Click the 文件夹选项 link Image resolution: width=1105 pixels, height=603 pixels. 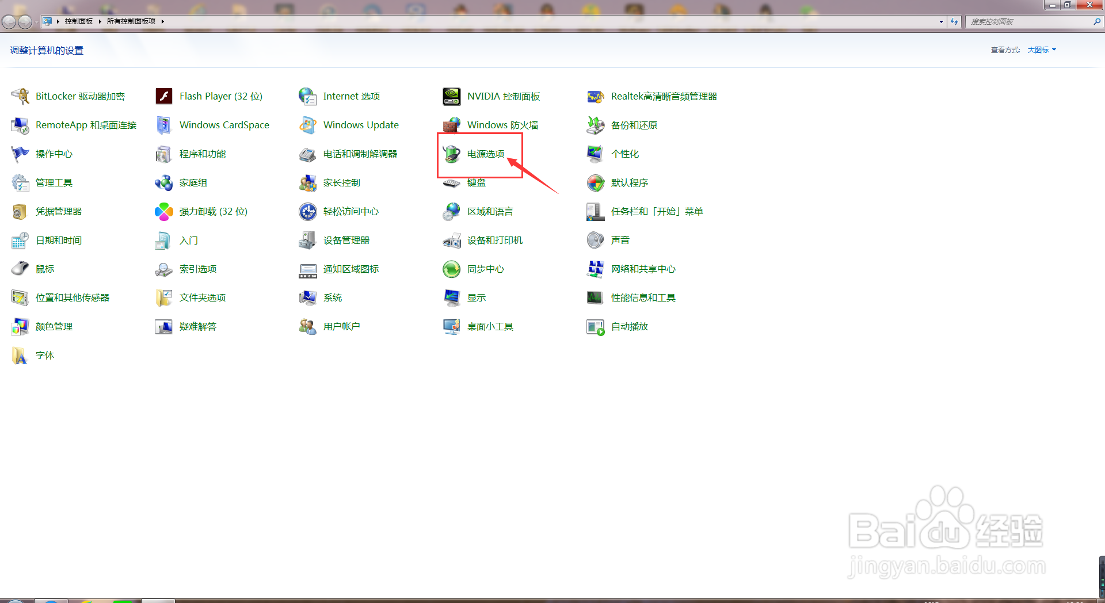pyautogui.click(x=203, y=297)
